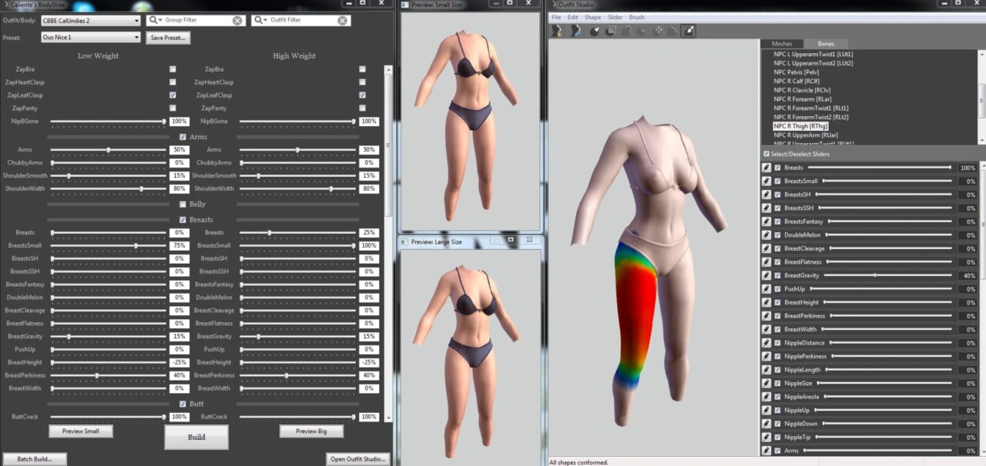This screenshot has height=466, width=986.
Task: Enable the High Weight ZapPanty checkbox
Action: pyautogui.click(x=362, y=108)
